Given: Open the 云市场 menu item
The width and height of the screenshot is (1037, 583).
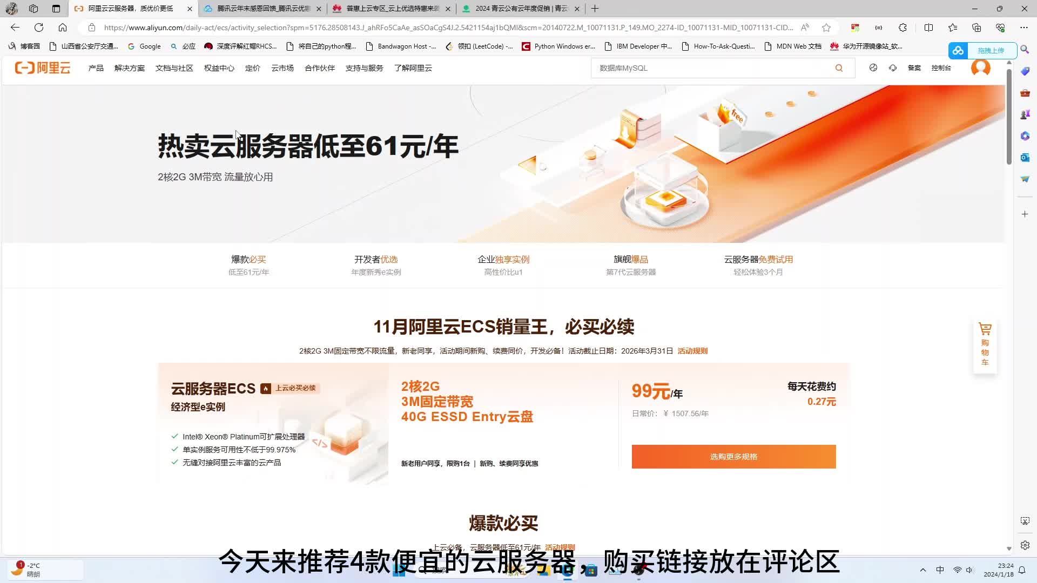Looking at the screenshot, I should (282, 68).
